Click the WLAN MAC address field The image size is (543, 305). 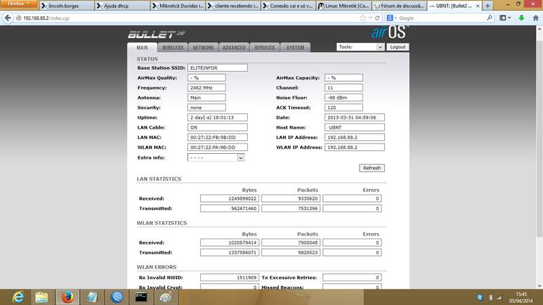pos(217,147)
